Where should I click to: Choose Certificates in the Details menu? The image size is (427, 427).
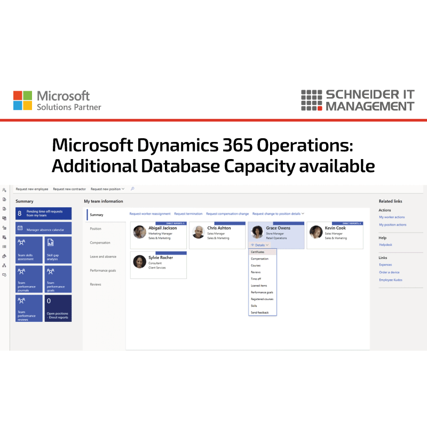(263, 252)
